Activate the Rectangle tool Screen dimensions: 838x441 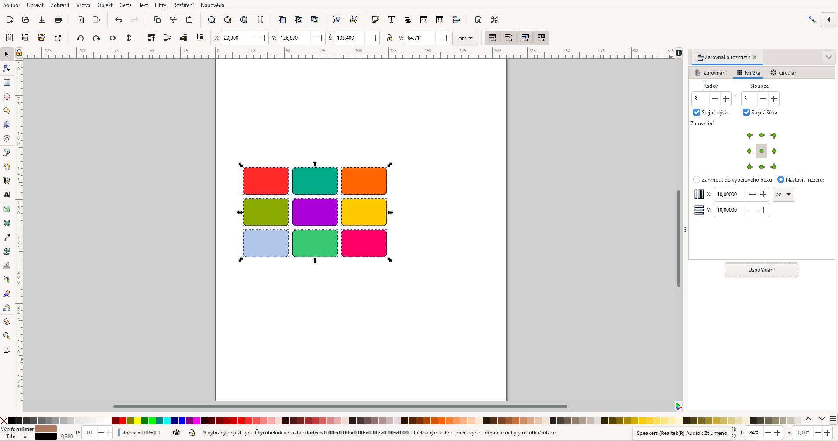(7, 83)
